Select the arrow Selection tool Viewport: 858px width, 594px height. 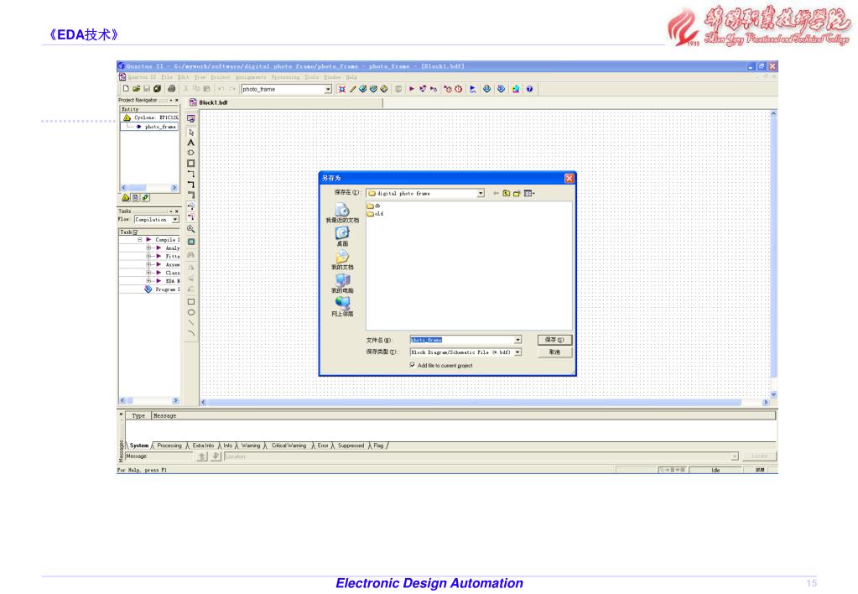(191, 132)
